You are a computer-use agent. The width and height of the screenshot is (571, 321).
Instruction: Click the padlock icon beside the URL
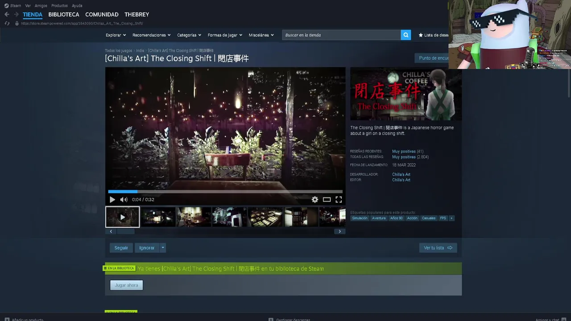click(x=17, y=23)
